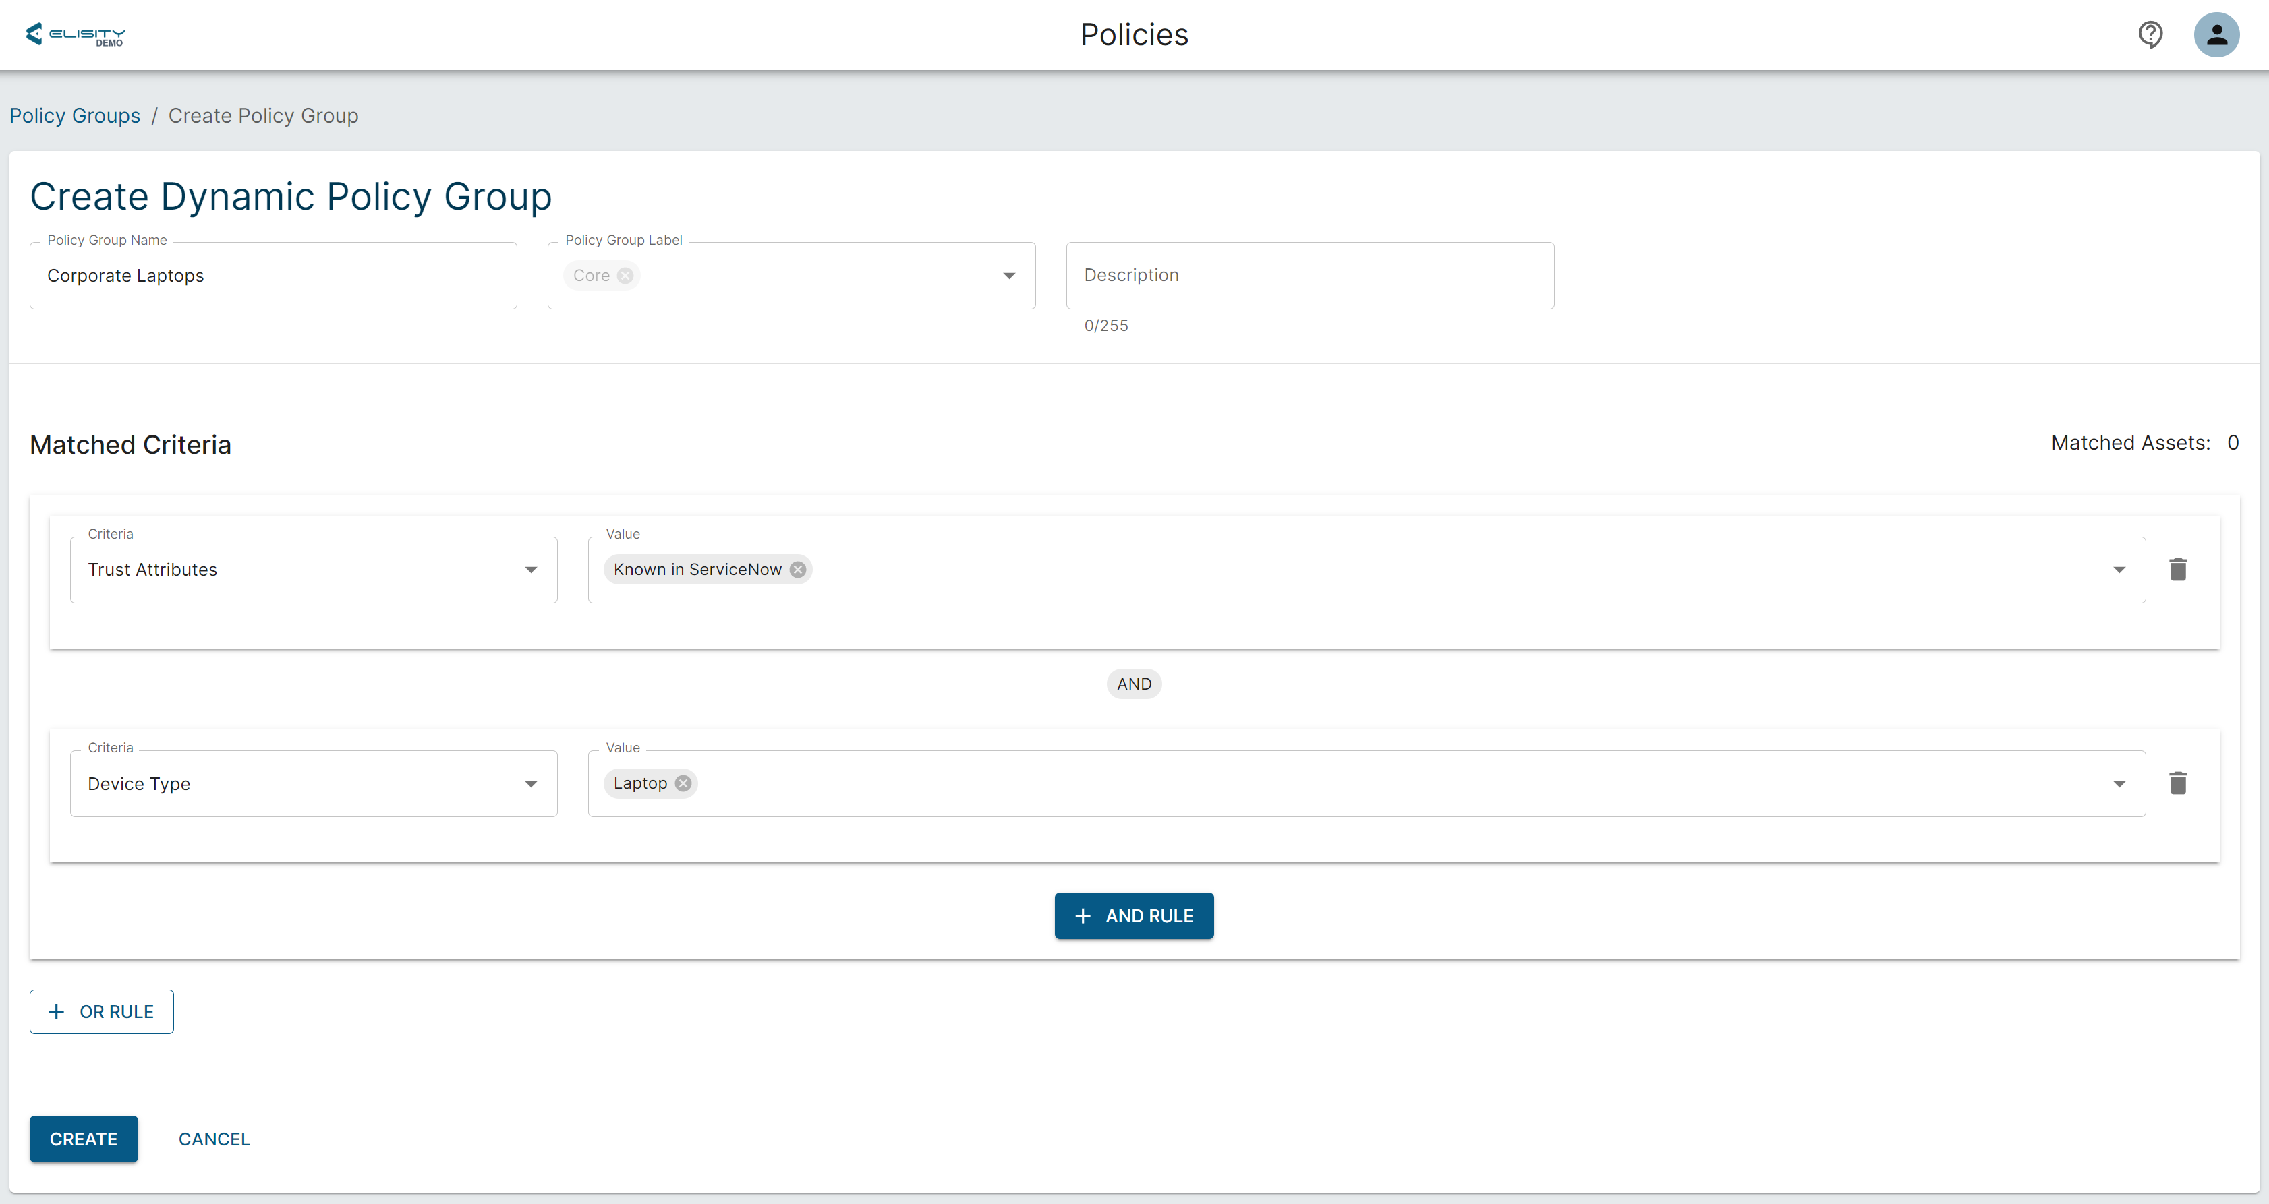Expand the Policy Group Label dropdown

pyautogui.click(x=1008, y=276)
